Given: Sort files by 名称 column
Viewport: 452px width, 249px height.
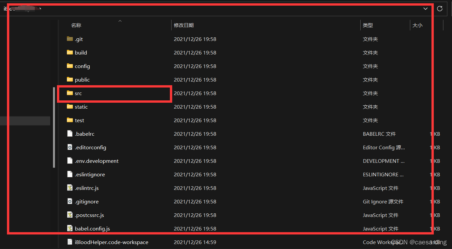Looking at the screenshot, I should point(76,25).
